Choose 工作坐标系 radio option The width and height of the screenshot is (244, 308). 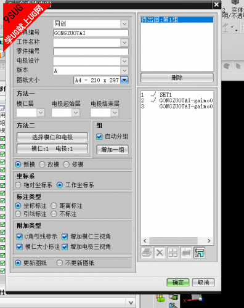(x=60, y=185)
